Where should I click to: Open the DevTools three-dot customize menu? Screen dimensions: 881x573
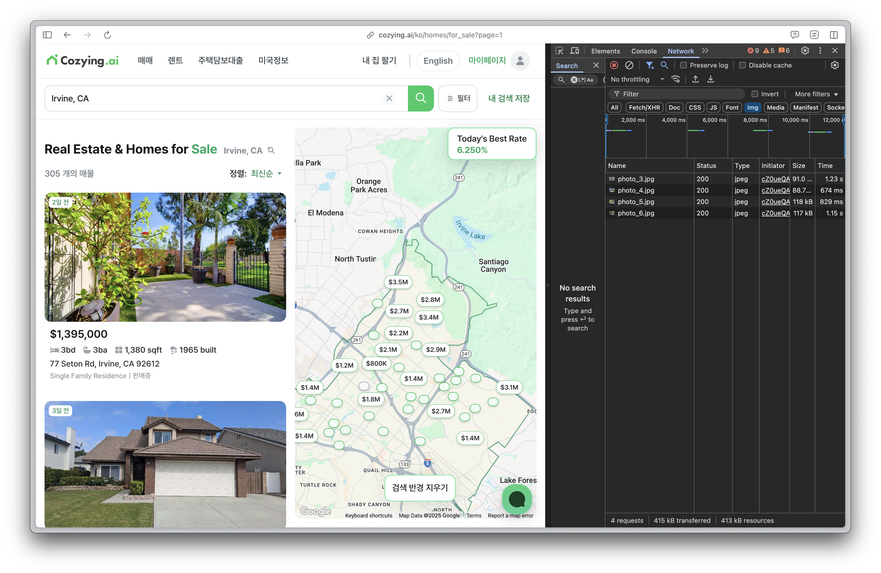(820, 51)
